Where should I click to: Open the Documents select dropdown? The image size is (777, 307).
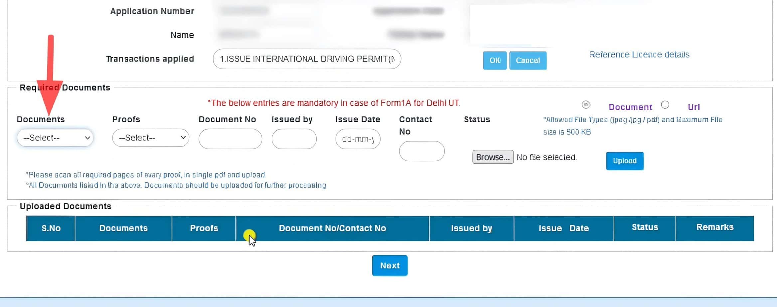(55, 138)
